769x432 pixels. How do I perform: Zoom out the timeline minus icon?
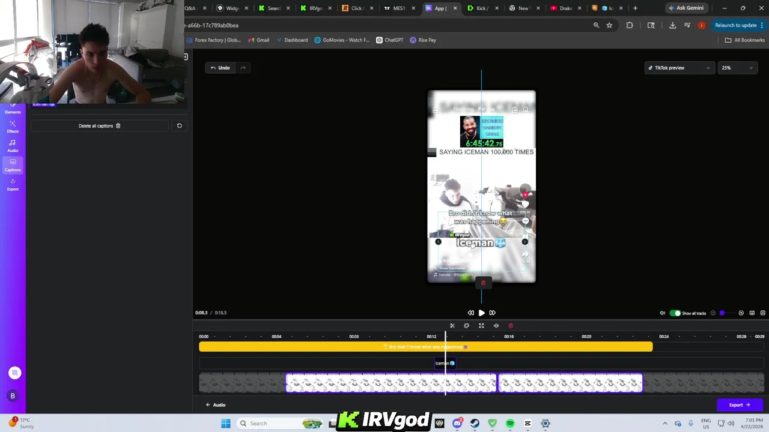click(713, 313)
